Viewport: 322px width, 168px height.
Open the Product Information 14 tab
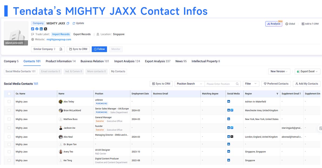[x=61, y=61]
